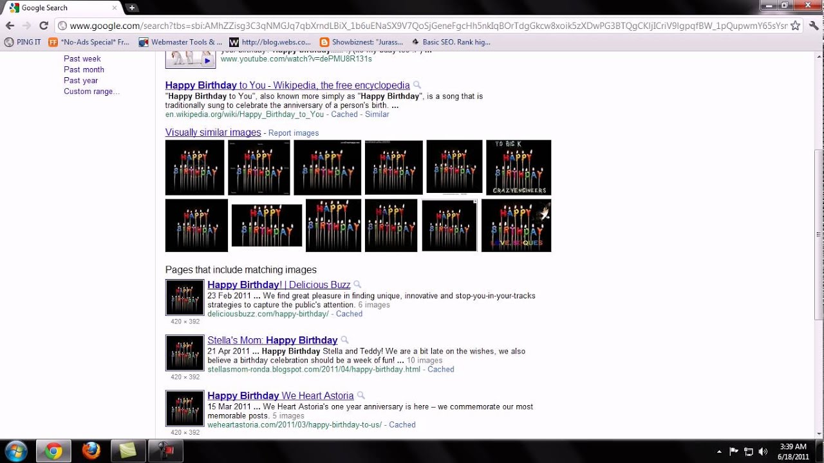
Task: Click the Show desktop strip beside the clock
Action: pos(819,451)
